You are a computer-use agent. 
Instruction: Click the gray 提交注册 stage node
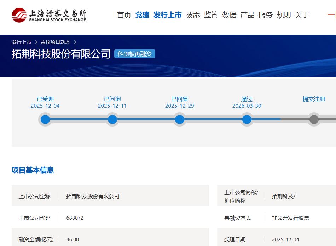click(314, 119)
